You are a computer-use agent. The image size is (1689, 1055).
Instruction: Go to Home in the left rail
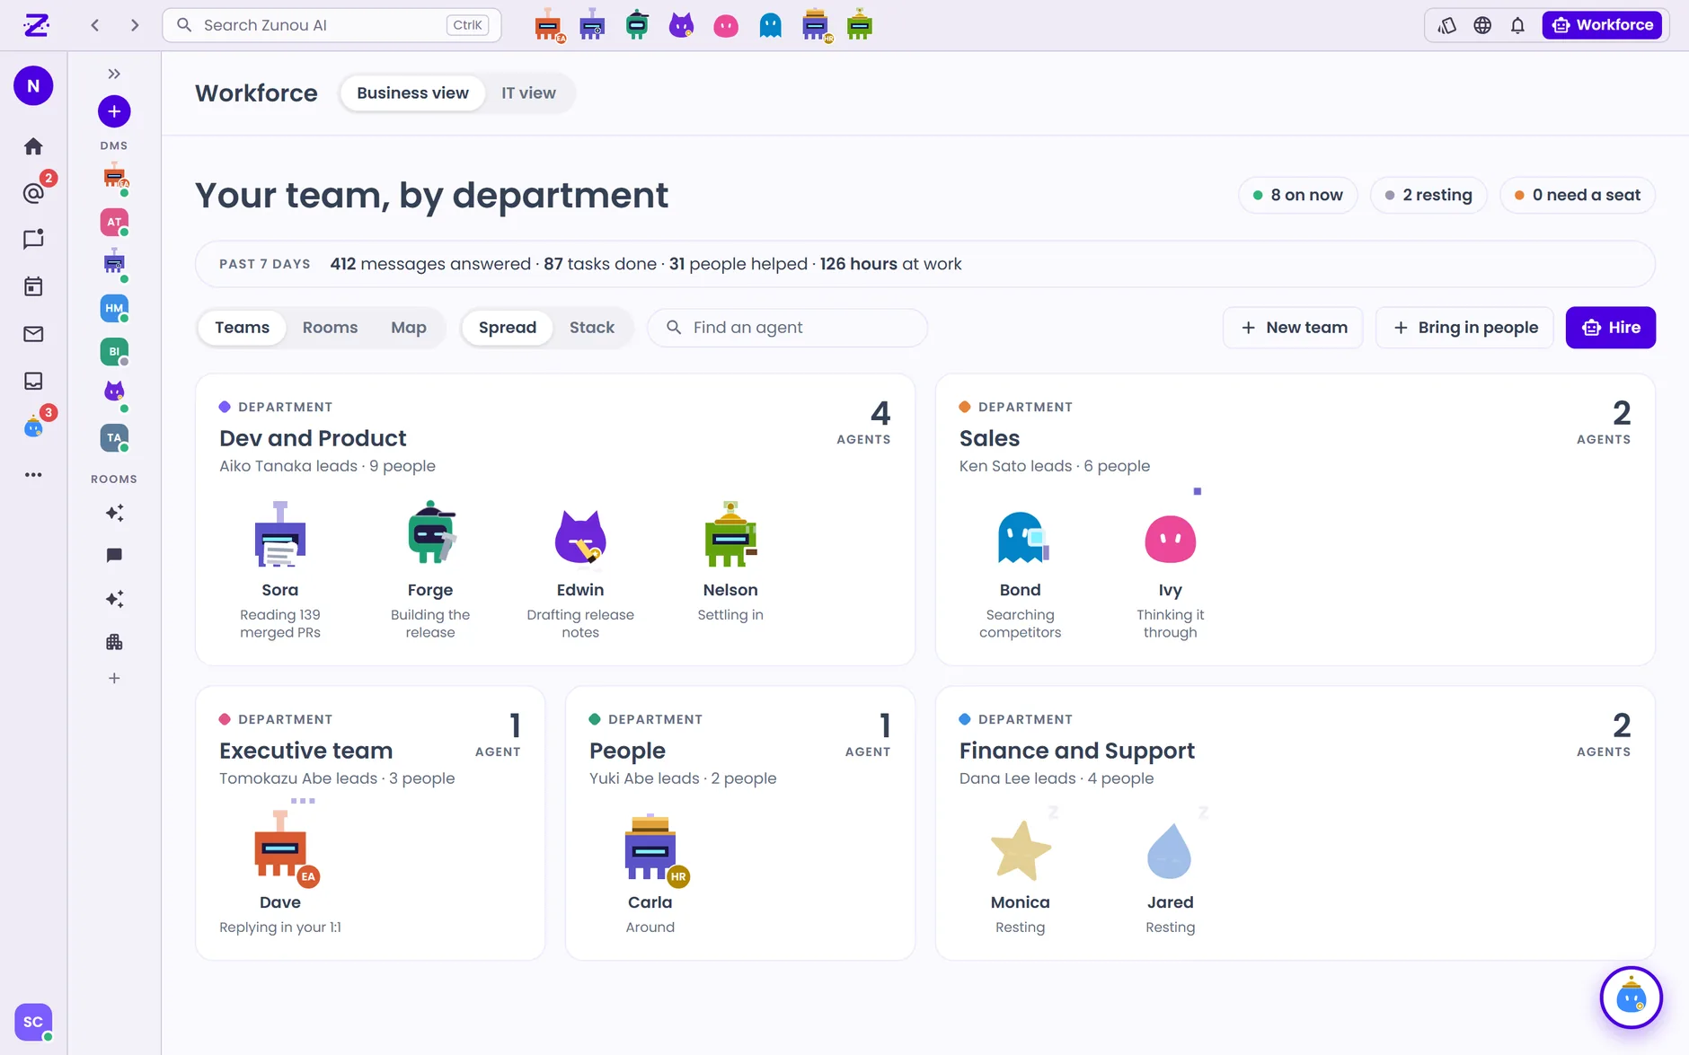33,146
